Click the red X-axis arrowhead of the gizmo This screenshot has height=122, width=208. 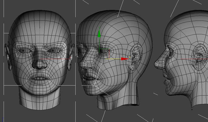(125, 59)
